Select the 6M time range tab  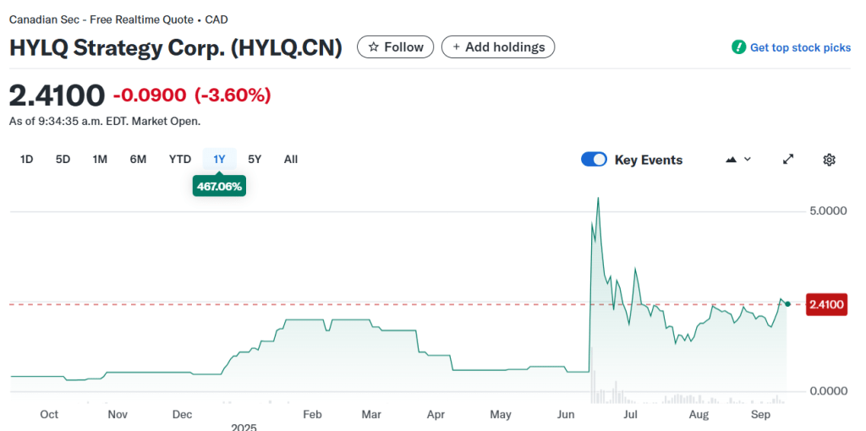tap(138, 160)
